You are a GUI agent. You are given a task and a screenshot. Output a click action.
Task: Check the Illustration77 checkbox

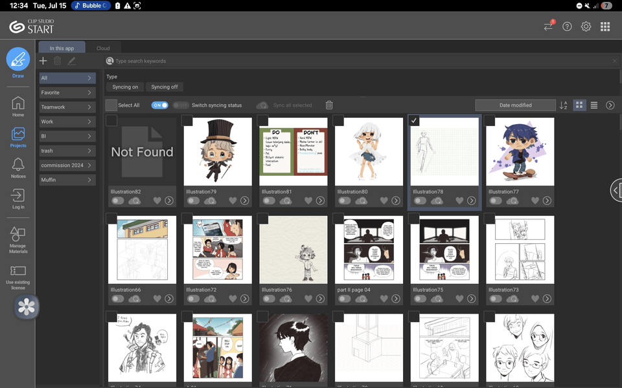coord(489,120)
